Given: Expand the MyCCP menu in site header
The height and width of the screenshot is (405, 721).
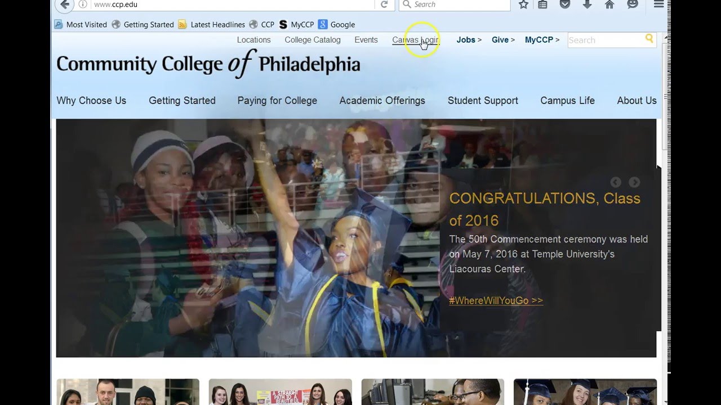Looking at the screenshot, I should [x=542, y=40].
